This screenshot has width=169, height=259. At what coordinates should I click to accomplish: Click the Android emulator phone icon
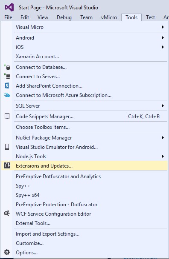point(7,147)
